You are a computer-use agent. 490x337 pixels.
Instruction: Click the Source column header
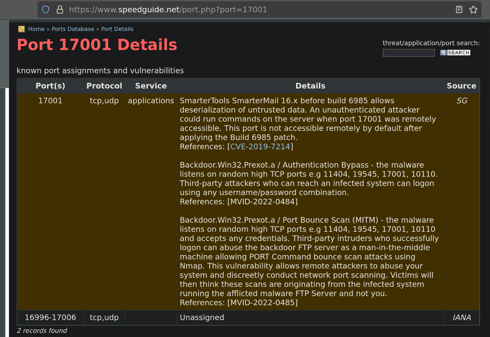pyautogui.click(x=461, y=86)
